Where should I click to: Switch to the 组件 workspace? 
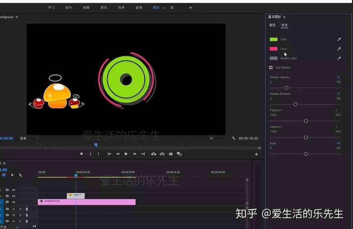[x=68, y=8]
